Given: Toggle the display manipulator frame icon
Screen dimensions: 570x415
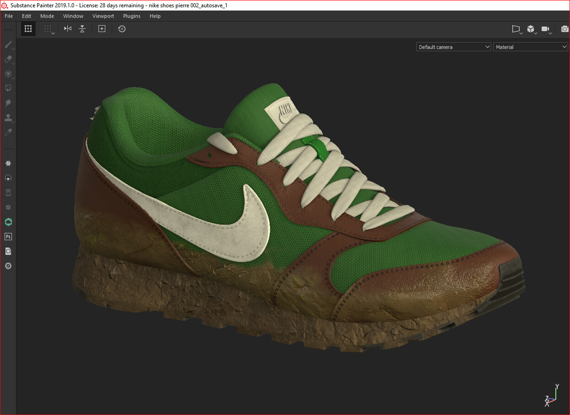Looking at the screenshot, I should point(28,29).
